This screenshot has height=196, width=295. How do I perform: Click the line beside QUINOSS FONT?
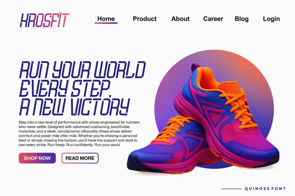pyautogui.click(x=231, y=189)
